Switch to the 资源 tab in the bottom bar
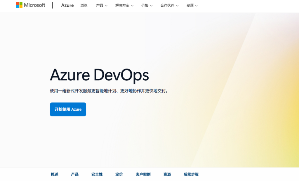Image resolution: width=299 pixels, height=181 pixels. pyautogui.click(x=167, y=174)
